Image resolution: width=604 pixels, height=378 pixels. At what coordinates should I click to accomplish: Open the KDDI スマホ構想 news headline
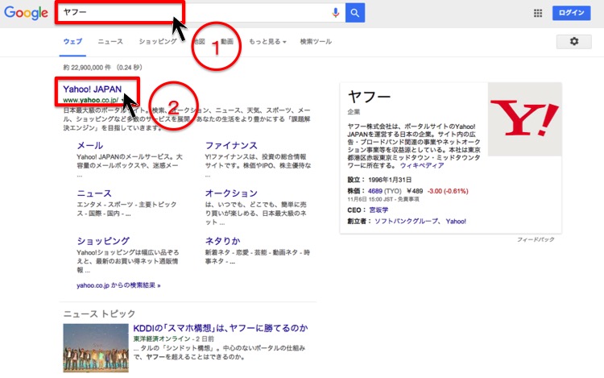tap(221, 328)
